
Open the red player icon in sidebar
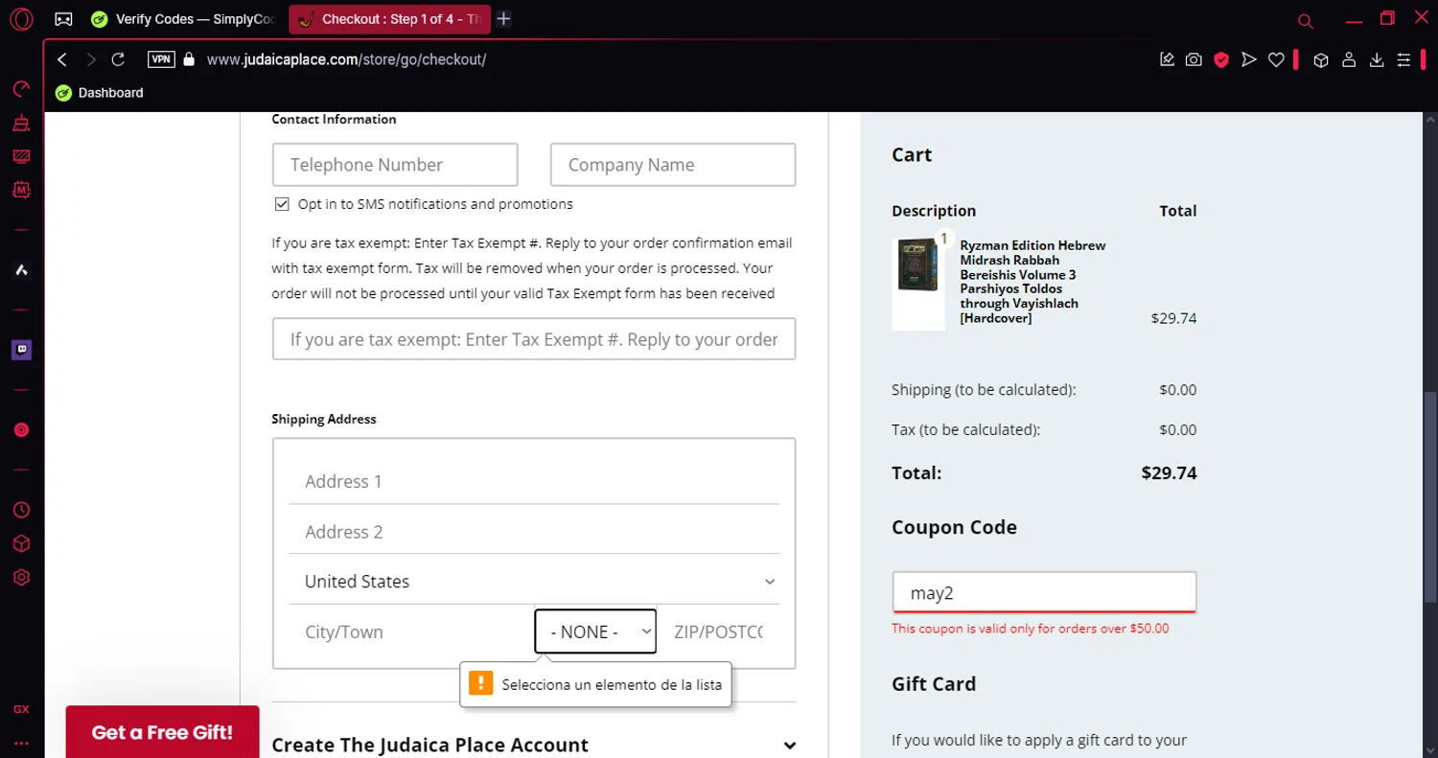pyautogui.click(x=21, y=430)
